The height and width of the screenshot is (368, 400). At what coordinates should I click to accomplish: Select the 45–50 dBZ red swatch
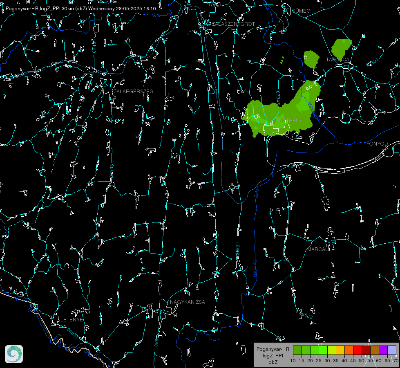pos(358,350)
